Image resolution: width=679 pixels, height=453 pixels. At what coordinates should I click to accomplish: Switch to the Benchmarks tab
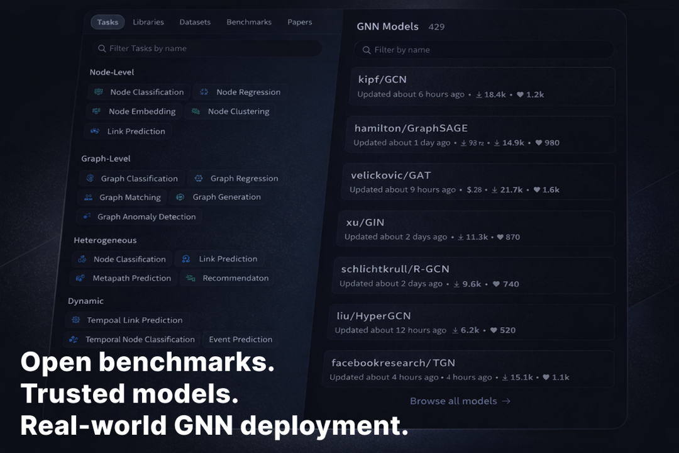coord(249,22)
